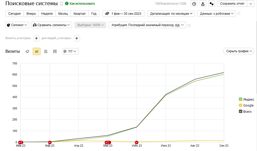Toggle the Яндекс series checkbox
Viewport: 257px width, 151px height.
(240, 99)
